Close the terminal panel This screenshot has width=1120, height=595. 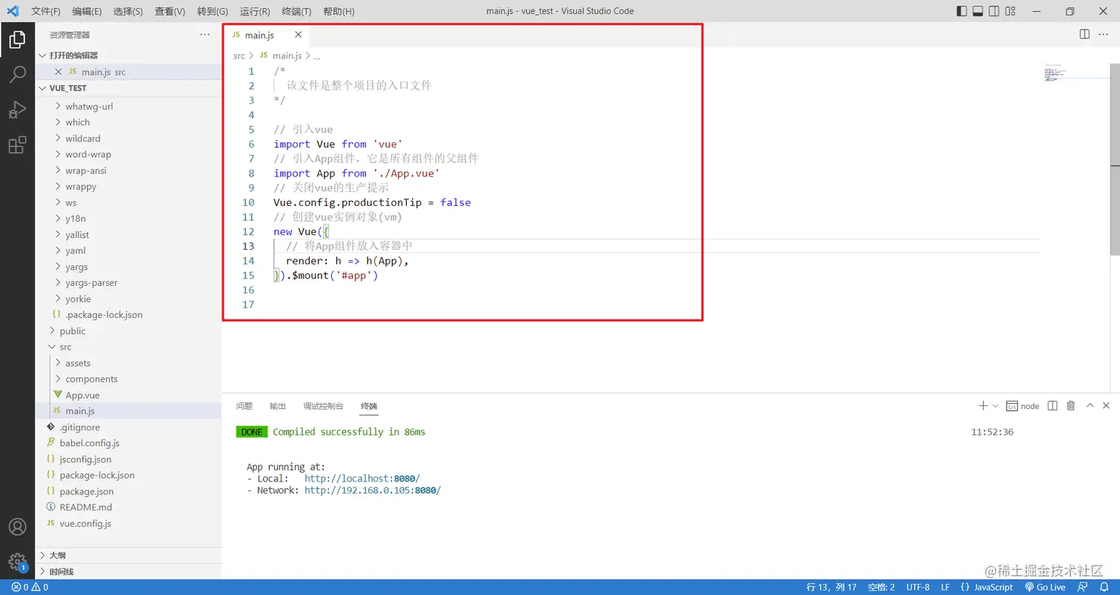coord(1106,405)
